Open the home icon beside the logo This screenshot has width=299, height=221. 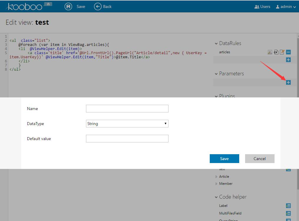[48, 4]
